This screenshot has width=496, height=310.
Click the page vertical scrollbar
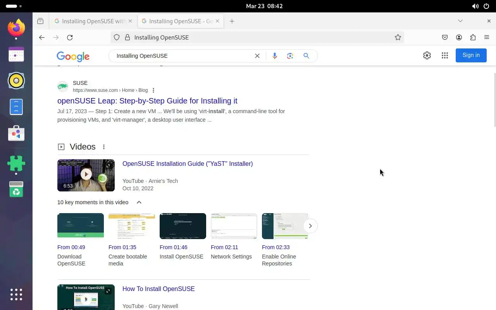point(494,100)
